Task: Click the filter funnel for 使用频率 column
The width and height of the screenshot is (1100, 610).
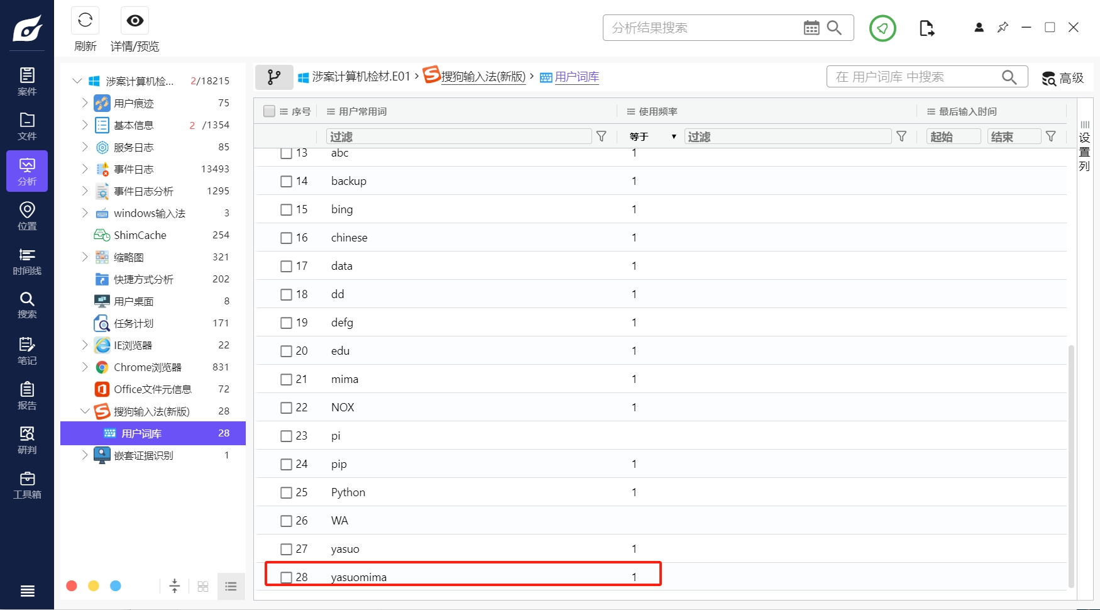Action: click(x=901, y=136)
